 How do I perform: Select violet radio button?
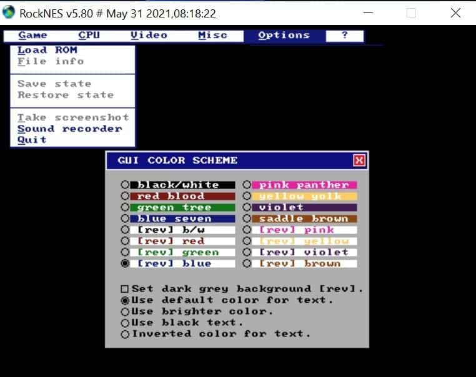click(x=247, y=207)
